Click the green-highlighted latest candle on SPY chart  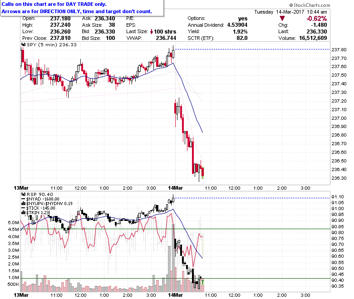(x=203, y=173)
